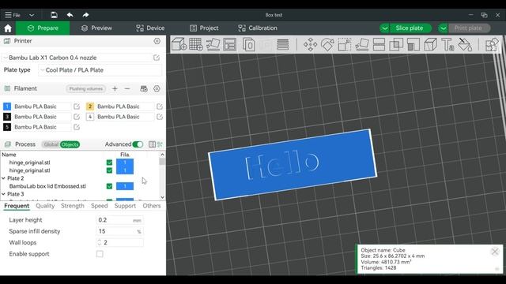This screenshot has height=284, width=506.
Task: Click the Flushing volumes button
Action: click(86, 88)
